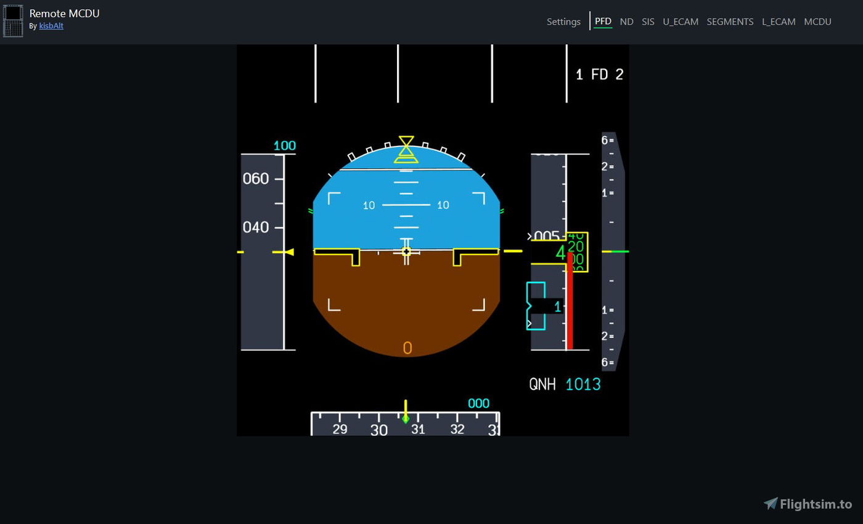
Task: Click the red radio altimeter bar
Action: pos(570,302)
